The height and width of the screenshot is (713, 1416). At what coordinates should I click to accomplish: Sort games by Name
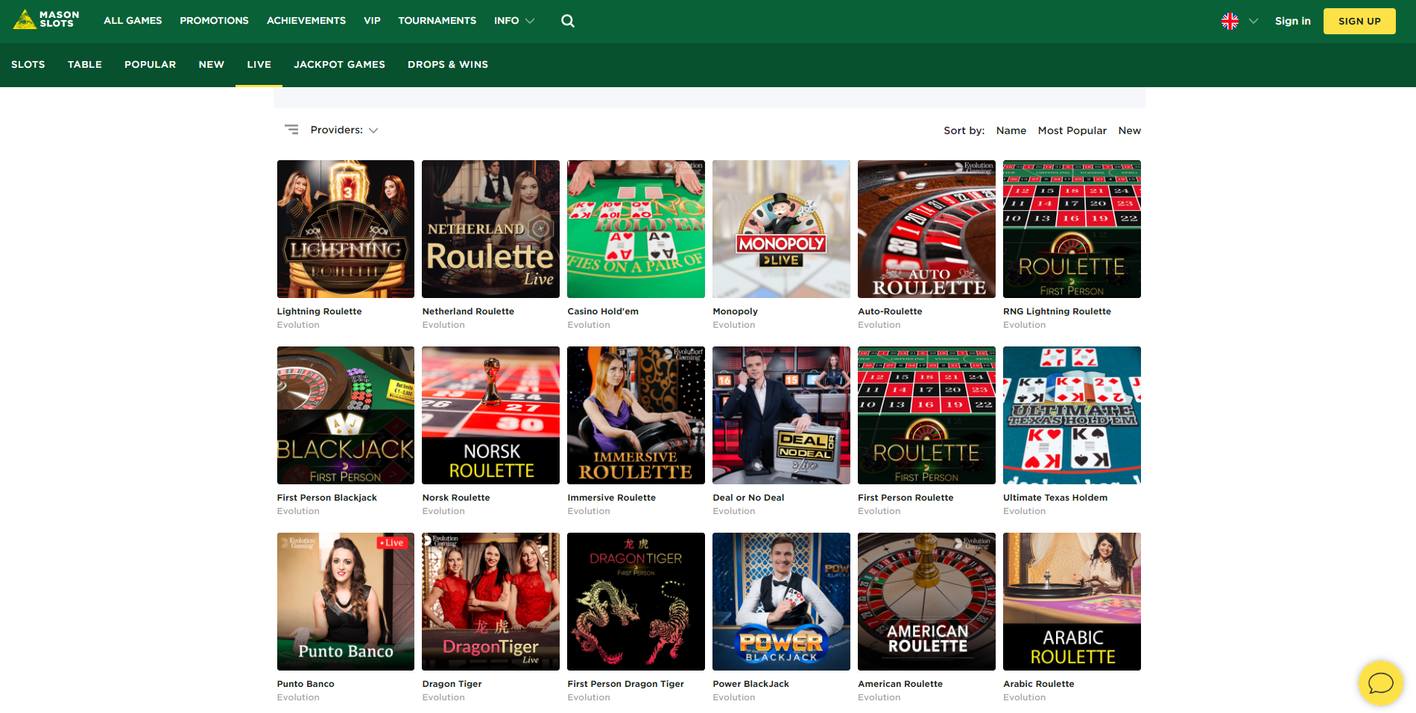1011,130
